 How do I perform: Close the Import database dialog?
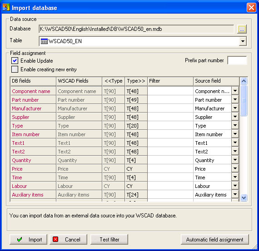(251, 7)
